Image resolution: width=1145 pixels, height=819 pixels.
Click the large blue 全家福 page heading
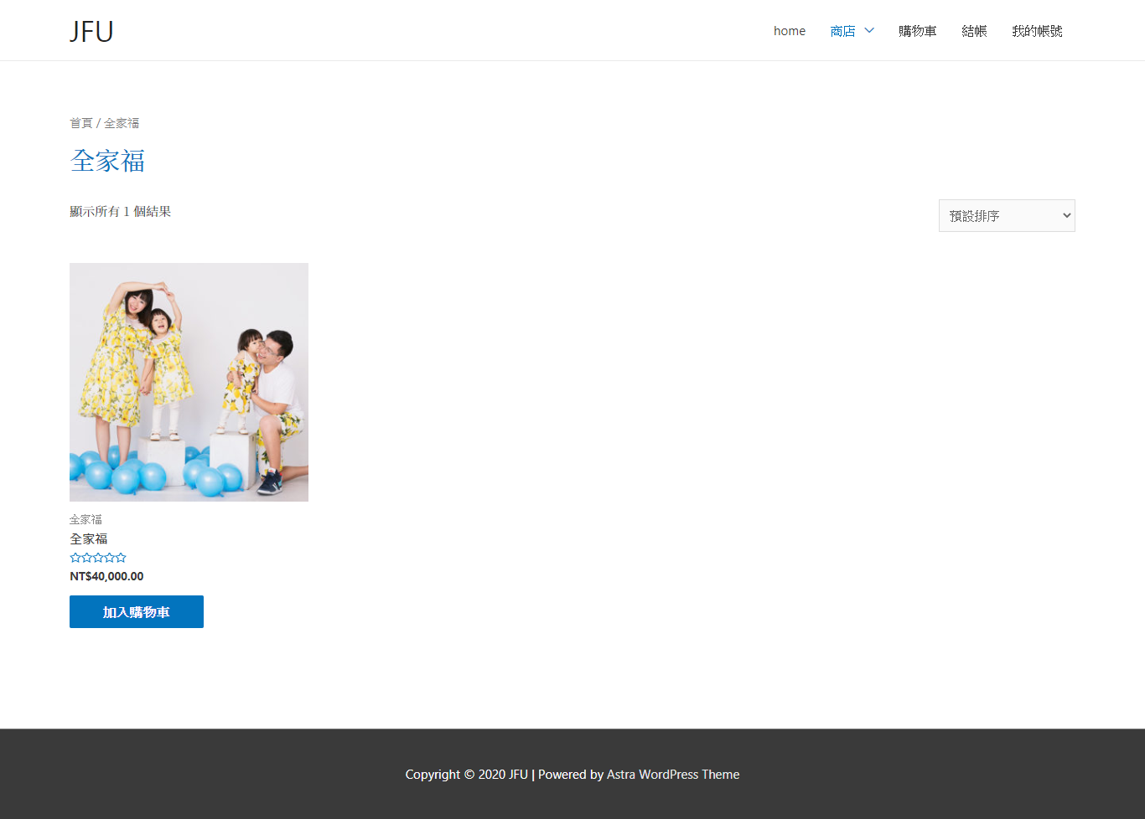pos(108,161)
